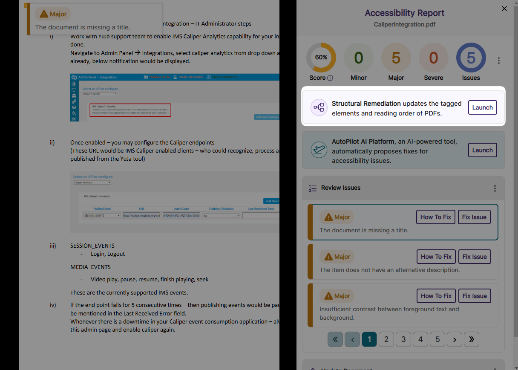518x370 pixels.
Task: Go to next issues page arrow
Action: click(455, 339)
